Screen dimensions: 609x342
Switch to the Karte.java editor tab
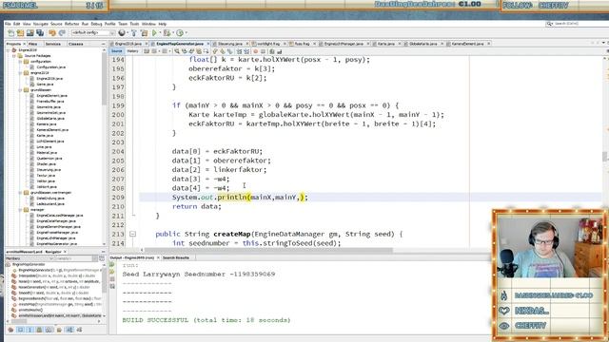click(385, 44)
